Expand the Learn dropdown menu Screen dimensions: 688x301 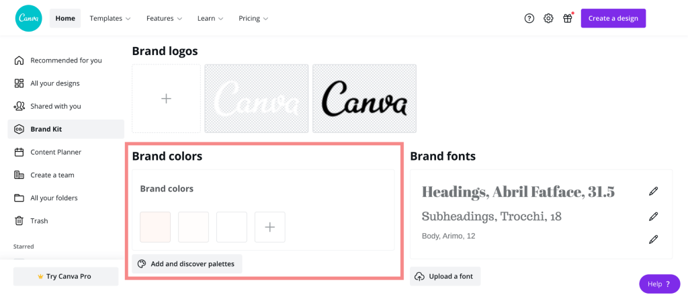[210, 18]
